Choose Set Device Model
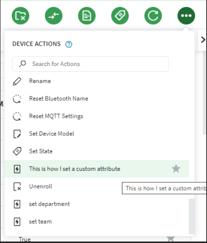This screenshot has width=207, height=243. click(96, 134)
